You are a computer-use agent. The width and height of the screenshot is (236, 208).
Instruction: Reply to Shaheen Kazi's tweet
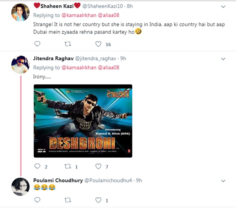tap(37, 44)
